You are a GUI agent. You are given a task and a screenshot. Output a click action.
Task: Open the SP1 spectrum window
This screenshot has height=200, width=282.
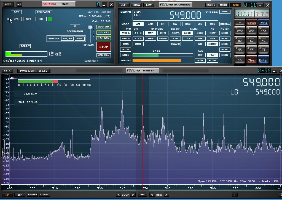coord(16,19)
